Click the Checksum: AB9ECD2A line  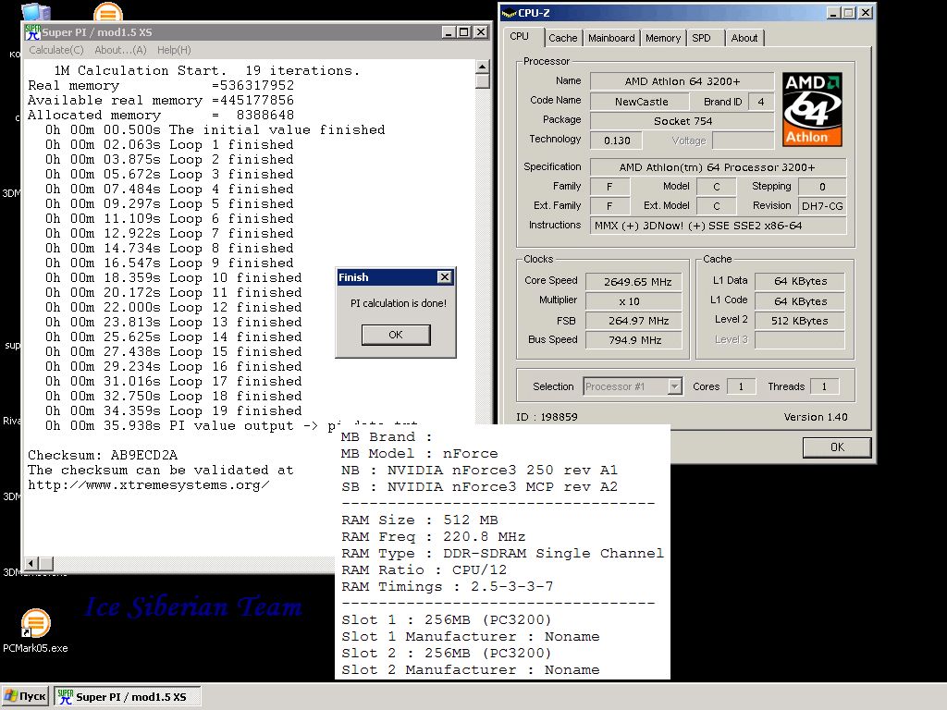pyautogui.click(x=103, y=455)
